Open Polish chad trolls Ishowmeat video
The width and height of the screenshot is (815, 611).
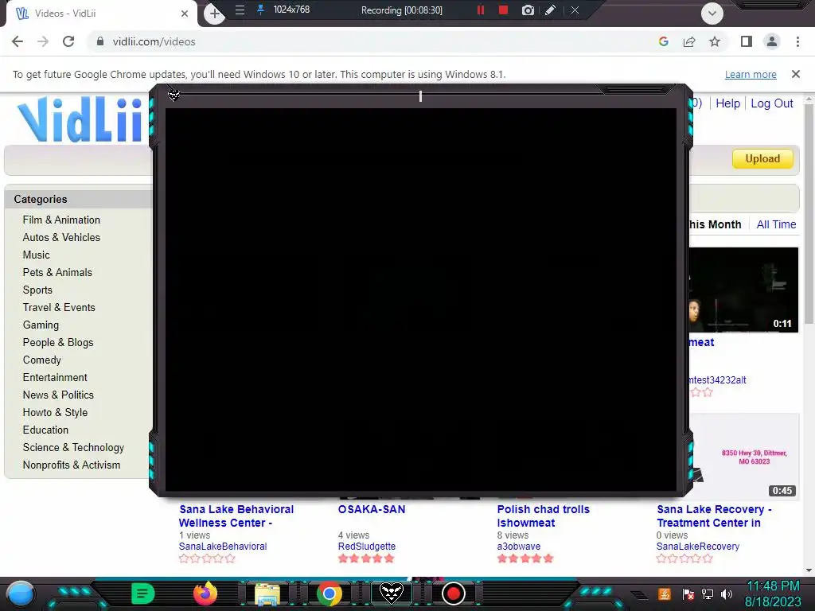coord(543,516)
